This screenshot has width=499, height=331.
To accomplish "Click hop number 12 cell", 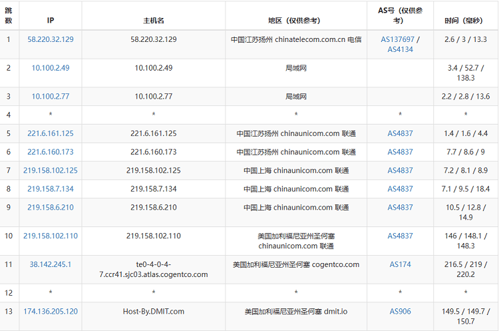I will click(9, 293).
